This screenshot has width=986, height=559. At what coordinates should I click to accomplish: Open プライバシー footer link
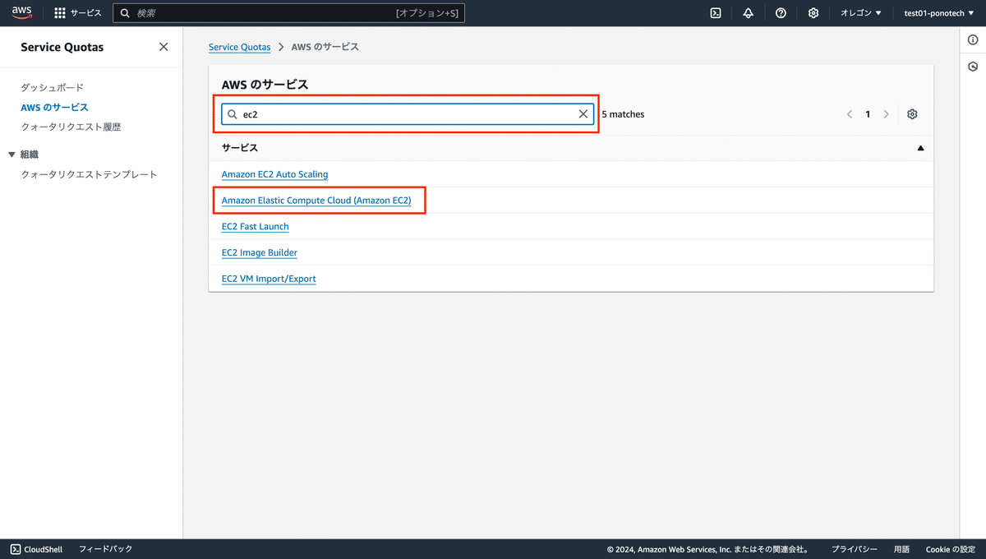[x=855, y=549]
